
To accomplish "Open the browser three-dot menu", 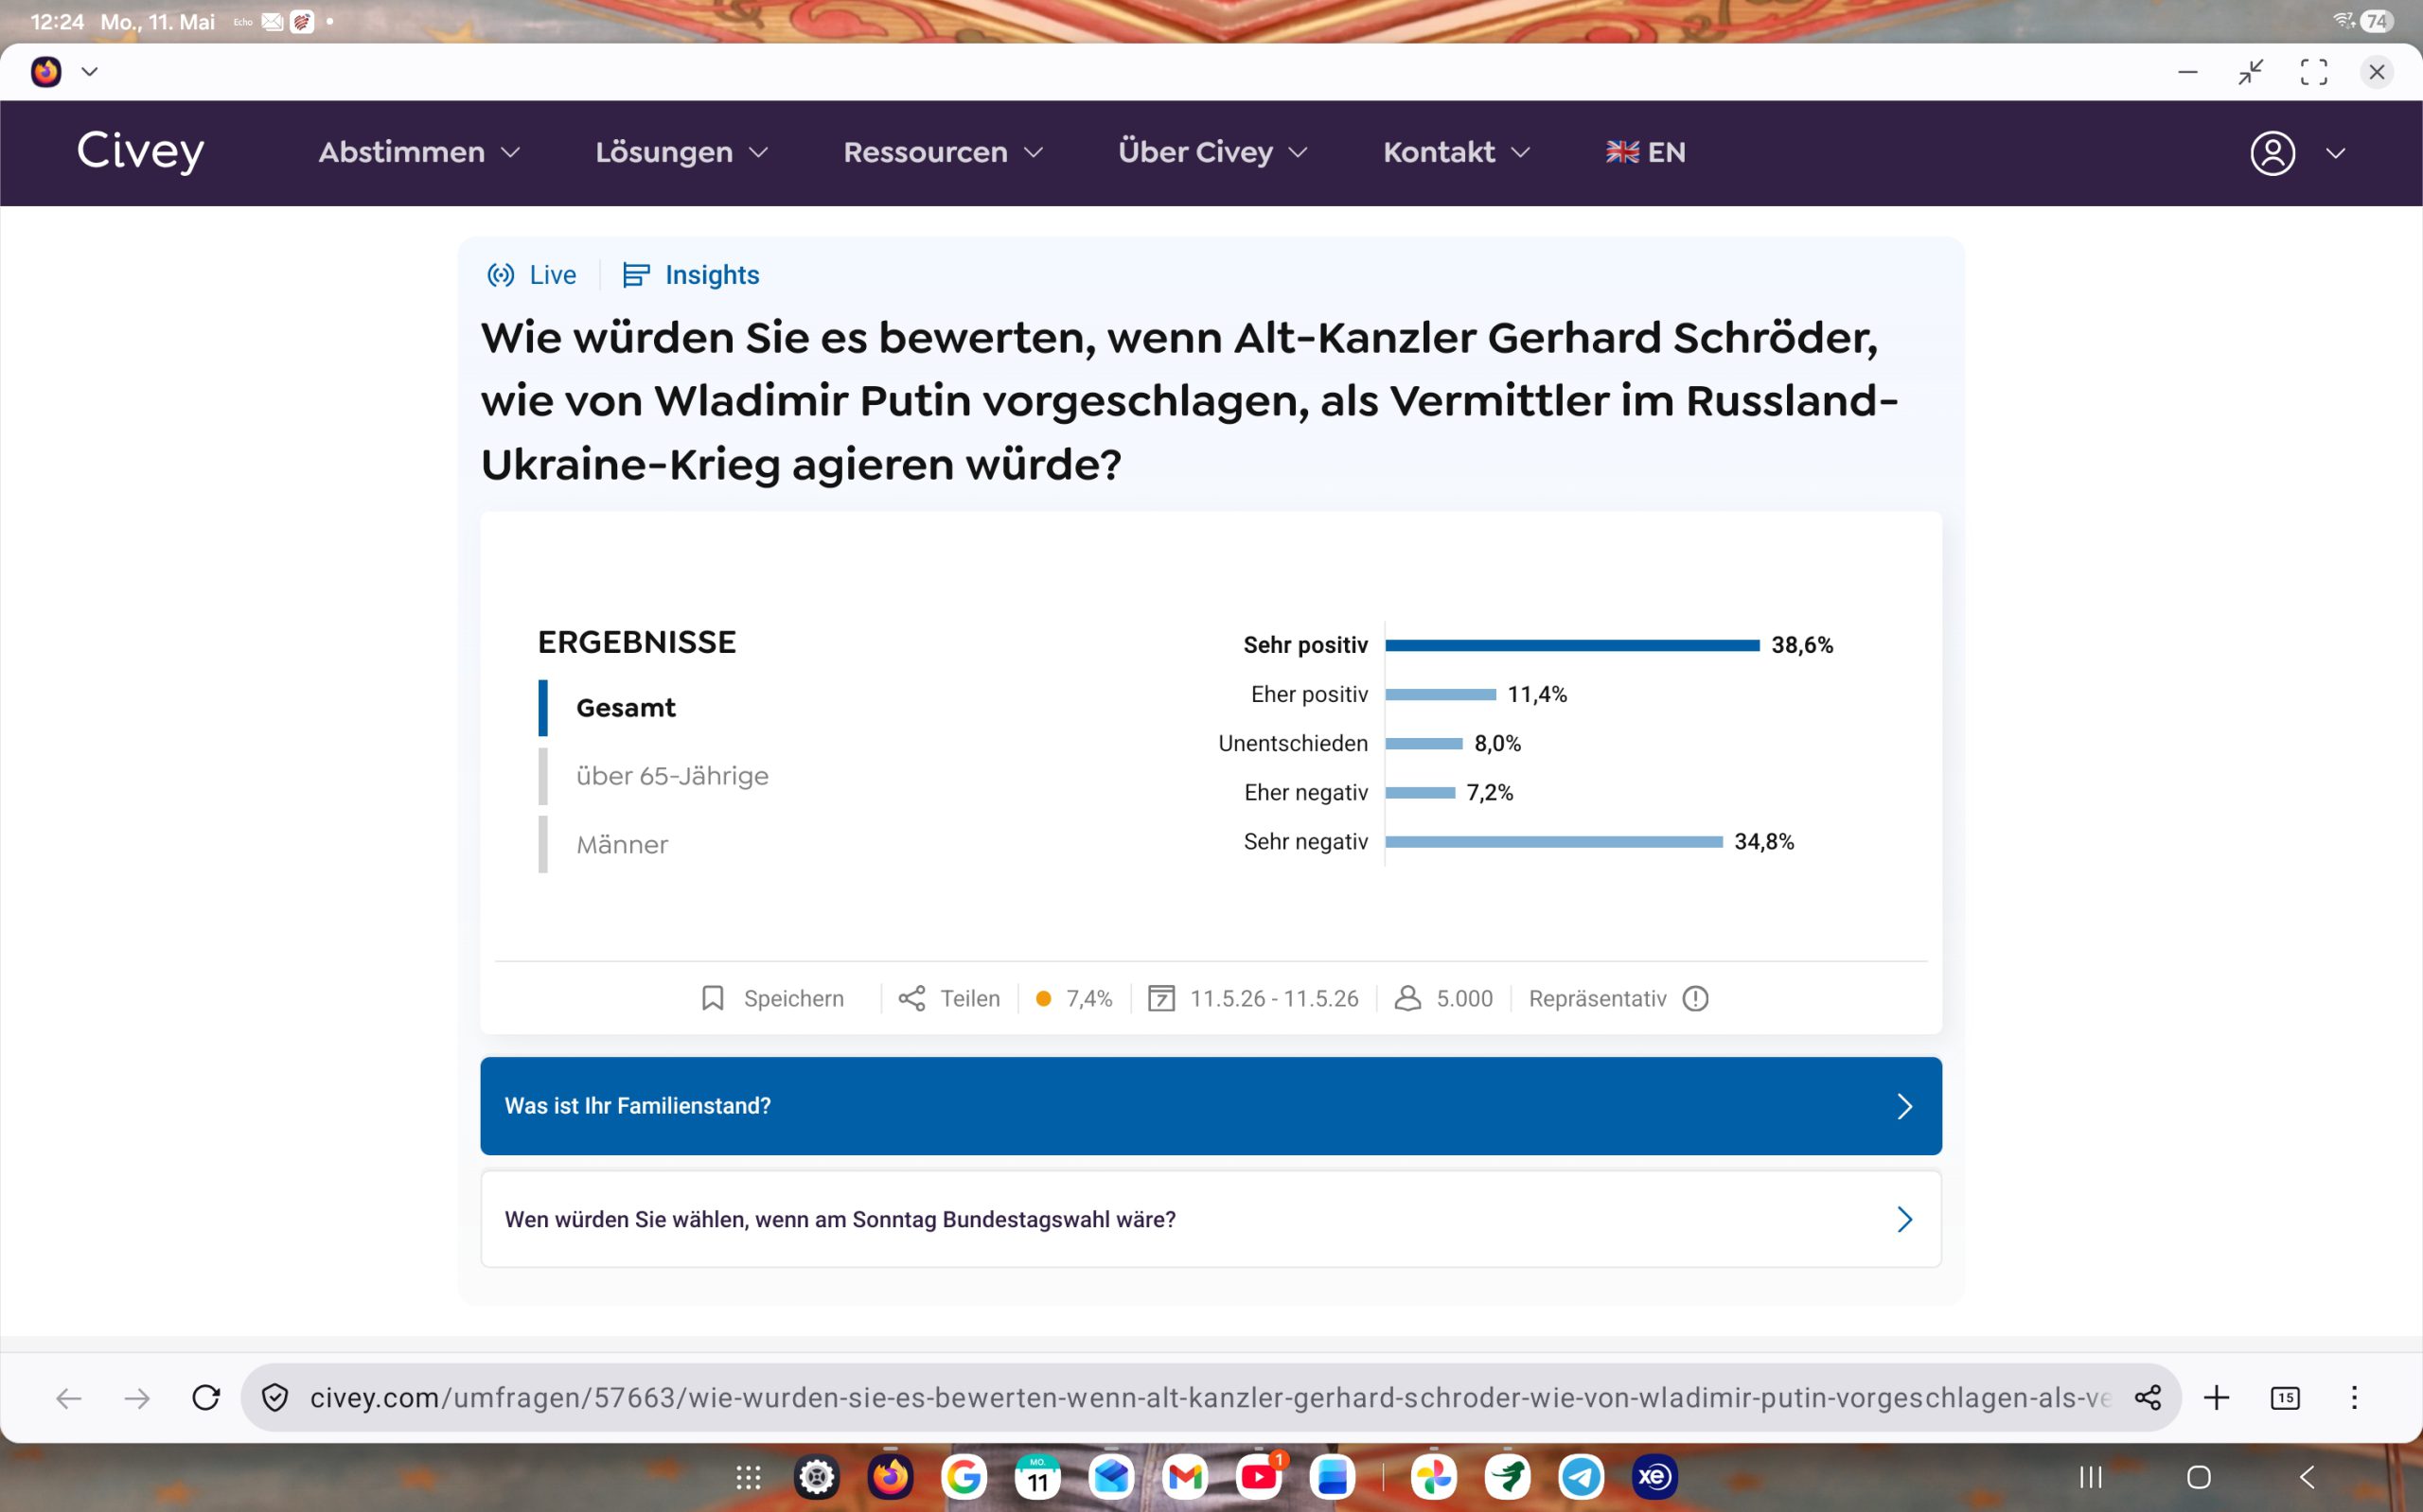I will tap(2354, 1398).
